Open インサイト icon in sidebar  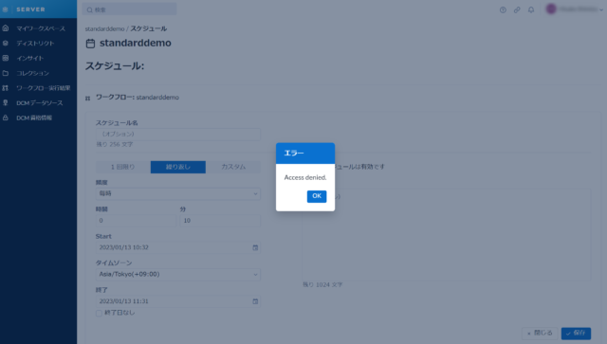pos(6,58)
